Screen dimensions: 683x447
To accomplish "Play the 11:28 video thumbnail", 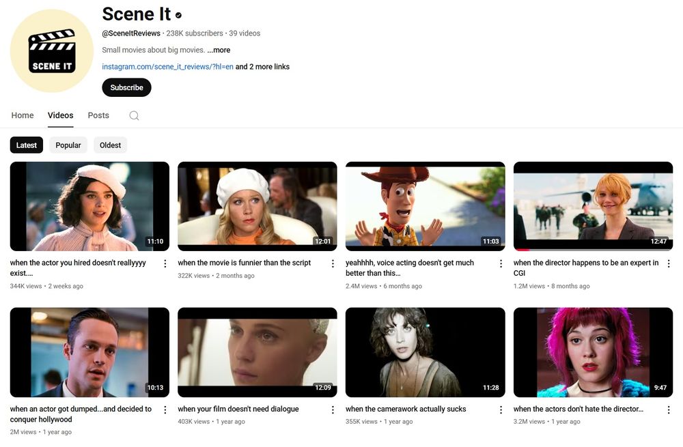I will click(426, 353).
